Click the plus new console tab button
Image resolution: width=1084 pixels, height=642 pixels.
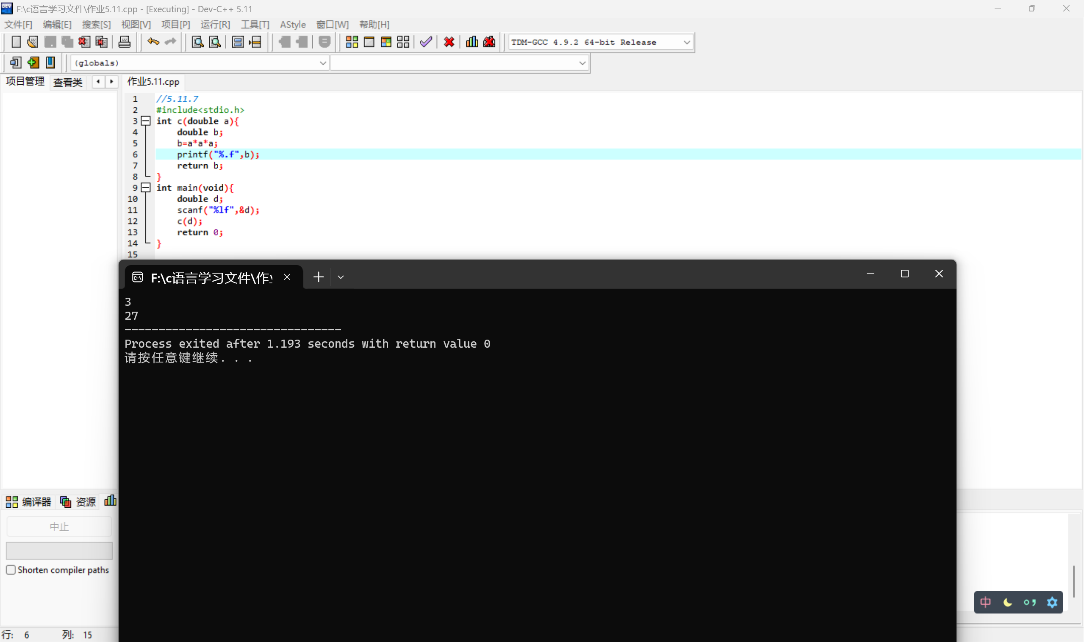coord(319,277)
